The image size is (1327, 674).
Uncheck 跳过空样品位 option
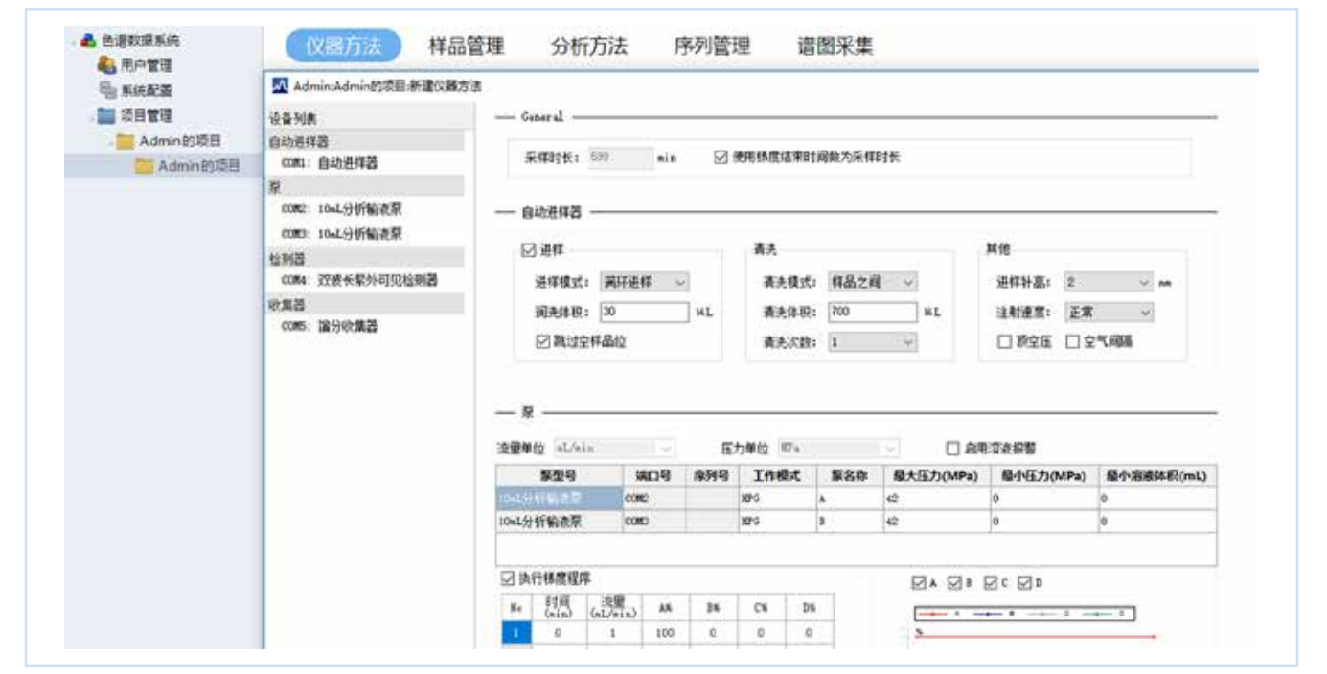(542, 341)
